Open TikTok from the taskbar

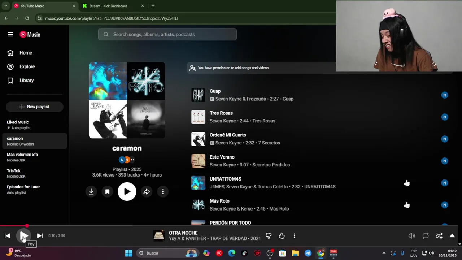click(x=244, y=253)
